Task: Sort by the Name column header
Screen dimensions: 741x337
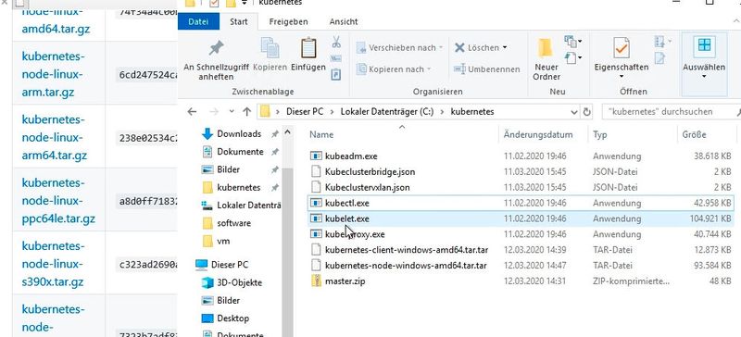Action: click(x=321, y=134)
